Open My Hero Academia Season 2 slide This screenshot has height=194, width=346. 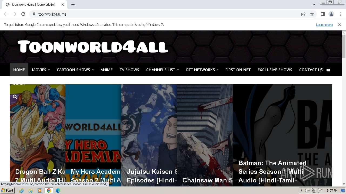93,135
